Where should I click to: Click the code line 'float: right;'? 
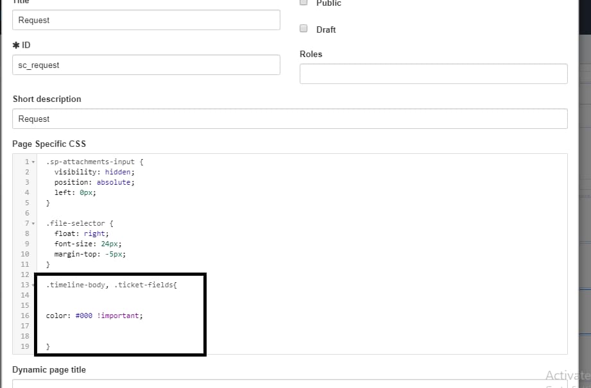[81, 233]
